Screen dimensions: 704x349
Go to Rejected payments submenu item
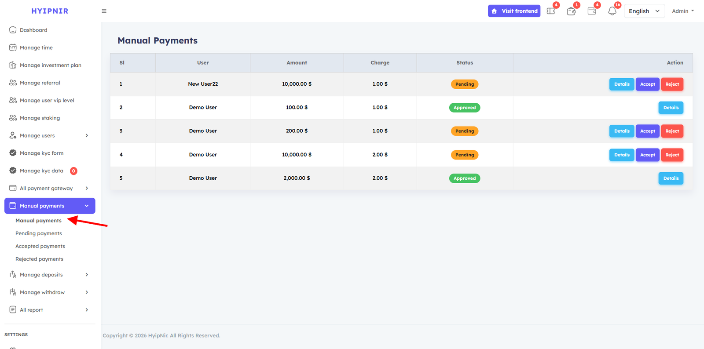(x=39, y=259)
